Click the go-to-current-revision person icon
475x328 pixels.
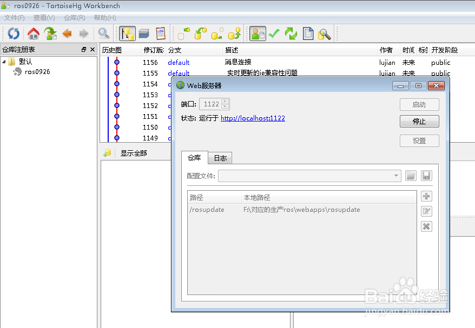50,34
